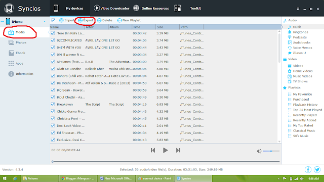Show hidden system tray icons
This screenshot has width=324, height=182.
(278, 178)
